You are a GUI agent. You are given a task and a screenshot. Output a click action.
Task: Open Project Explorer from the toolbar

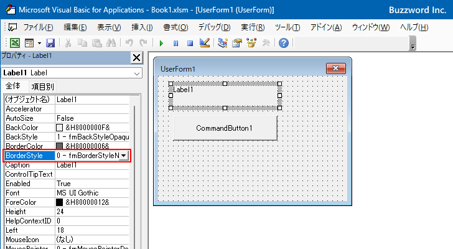(223, 43)
